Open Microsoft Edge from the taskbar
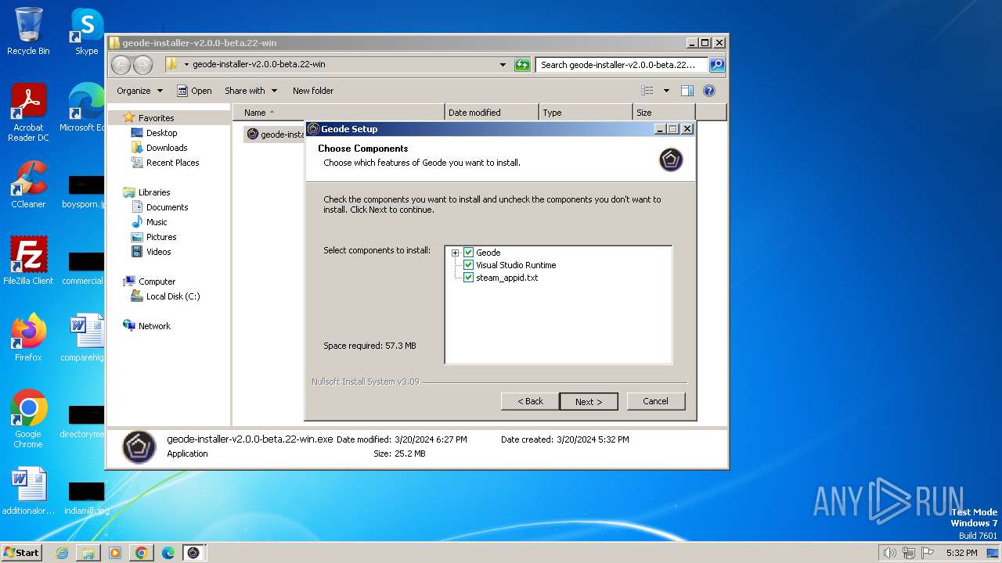1002x563 pixels. [168, 553]
